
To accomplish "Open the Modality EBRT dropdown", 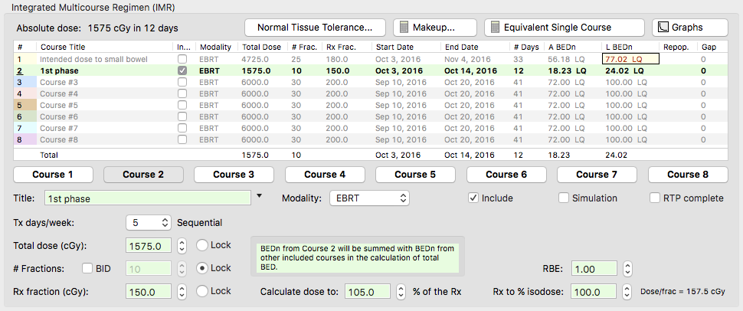I will pyautogui.click(x=368, y=198).
